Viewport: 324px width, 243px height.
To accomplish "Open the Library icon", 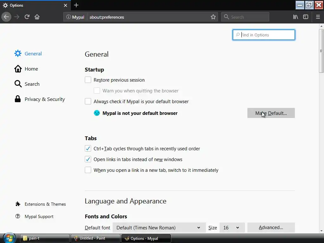I will (x=296, y=17).
